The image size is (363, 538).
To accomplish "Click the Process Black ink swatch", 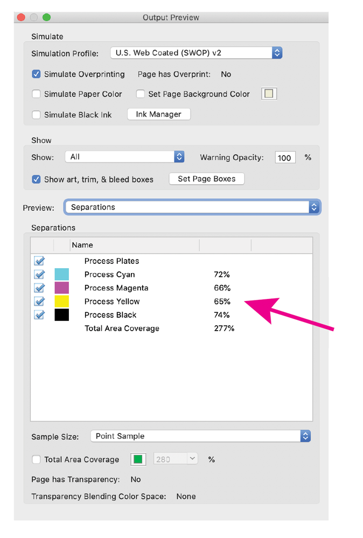I will click(61, 315).
